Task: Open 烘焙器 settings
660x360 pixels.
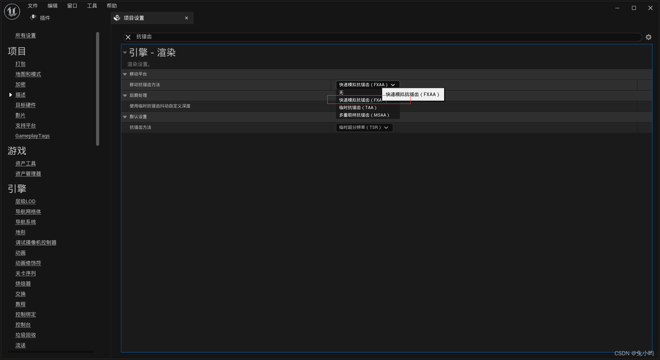Action: (x=23, y=284)
